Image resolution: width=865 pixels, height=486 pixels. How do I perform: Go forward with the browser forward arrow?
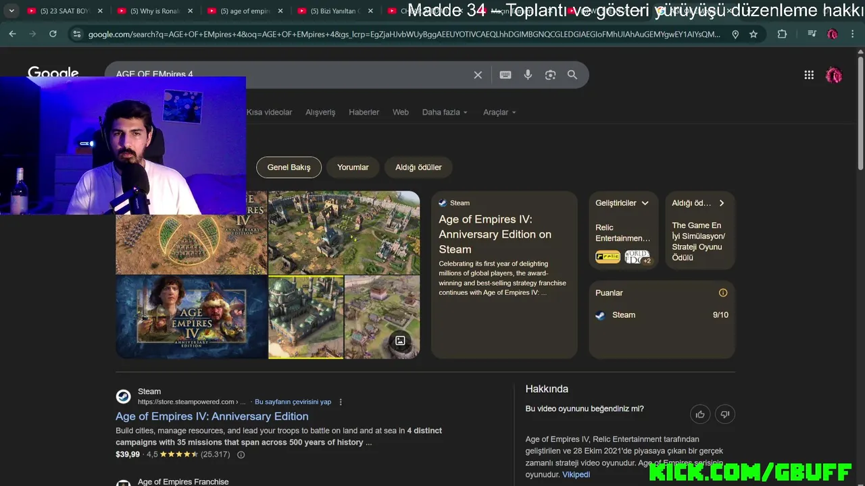32,34
